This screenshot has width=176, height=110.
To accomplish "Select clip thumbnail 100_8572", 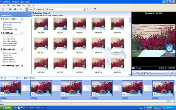I will (x=60, y=44).
